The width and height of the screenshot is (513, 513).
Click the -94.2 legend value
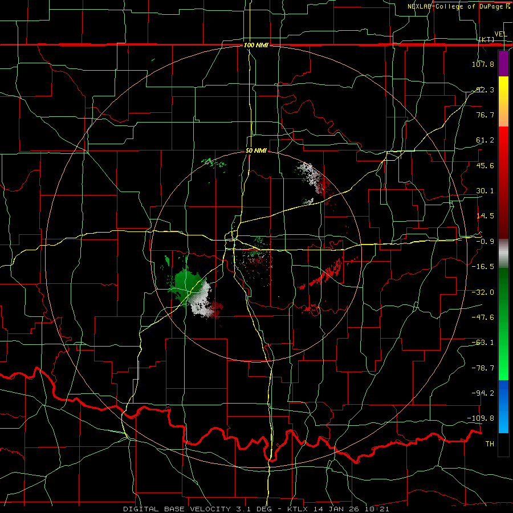483,393
